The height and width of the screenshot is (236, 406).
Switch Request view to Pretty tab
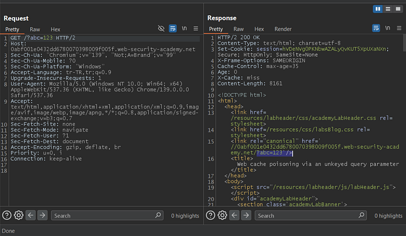coord(12,29)
